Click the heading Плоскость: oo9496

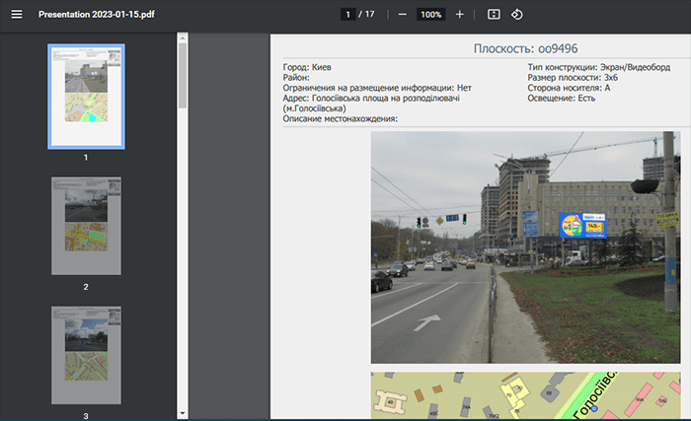525,48
